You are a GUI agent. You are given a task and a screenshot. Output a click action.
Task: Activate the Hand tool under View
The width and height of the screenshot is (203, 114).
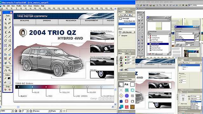6,71
